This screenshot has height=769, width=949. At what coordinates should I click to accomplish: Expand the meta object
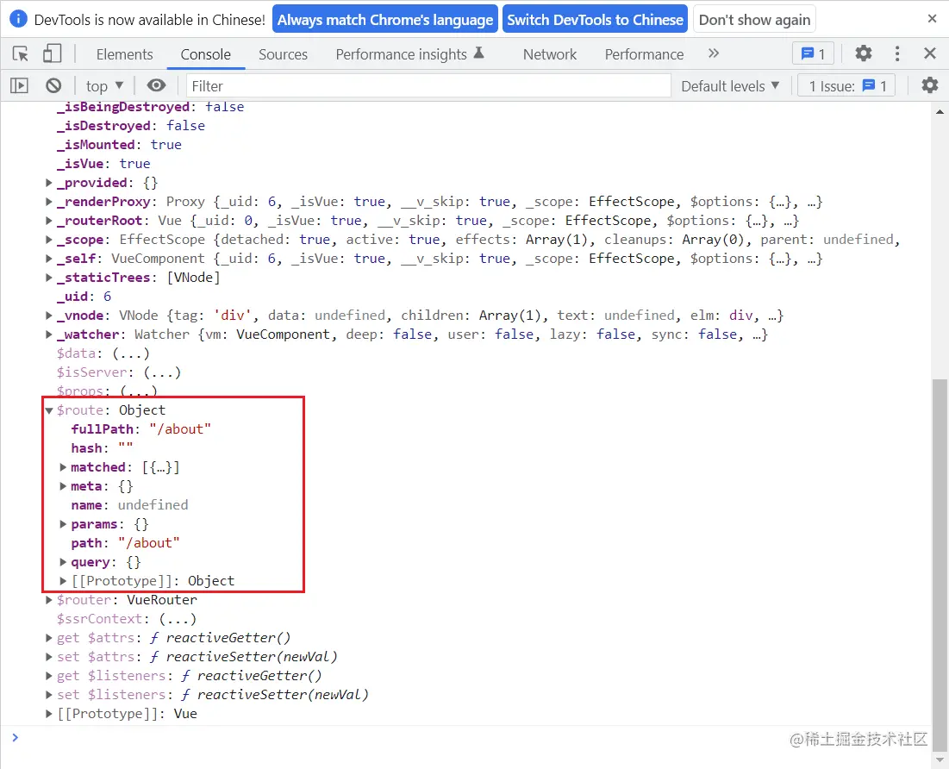click(63, 486)
